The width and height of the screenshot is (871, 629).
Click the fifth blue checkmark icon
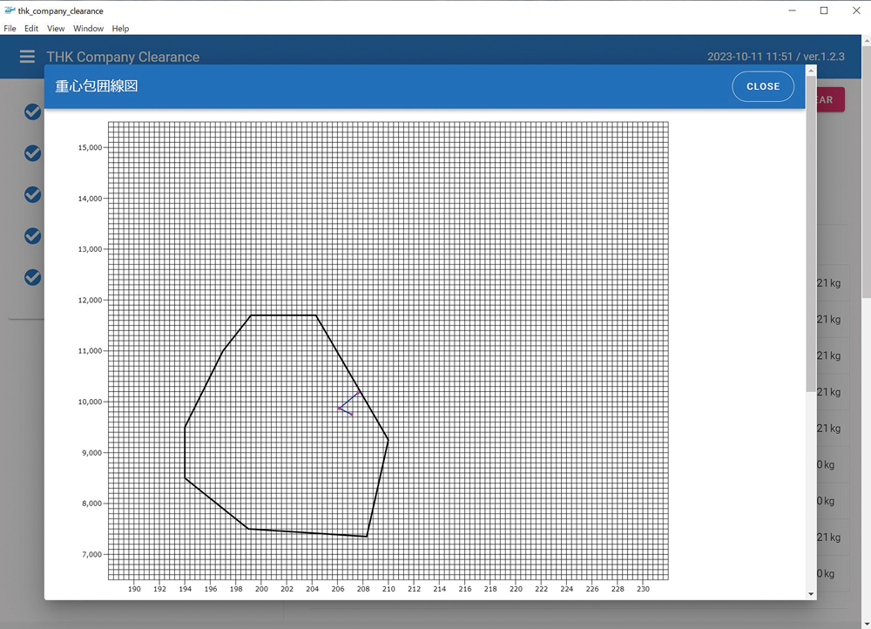click(33, 277)
